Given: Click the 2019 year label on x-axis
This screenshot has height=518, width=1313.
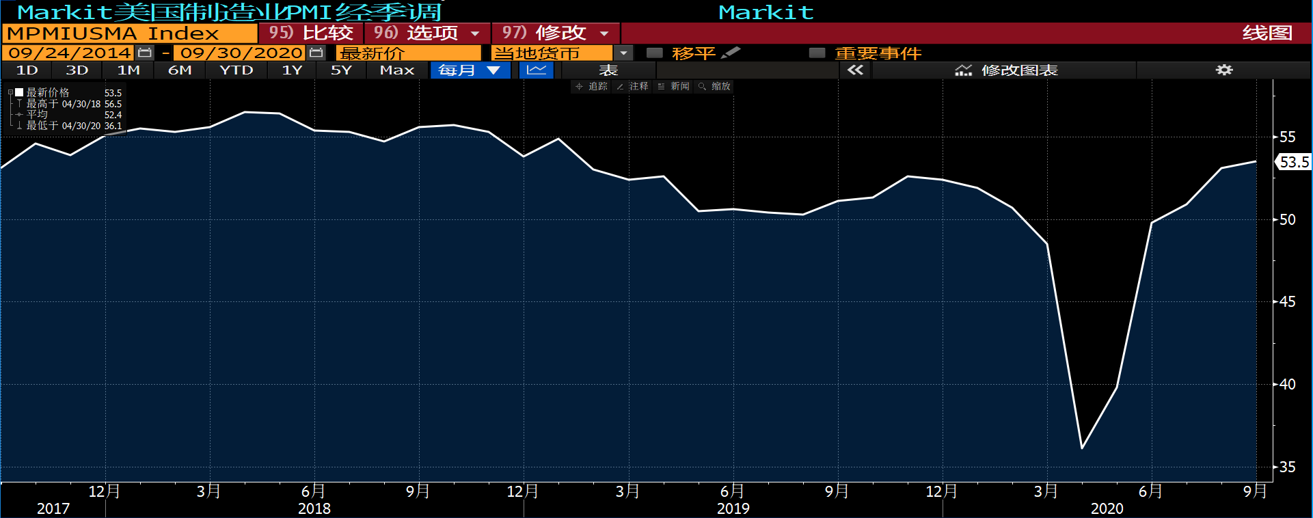Looking at the screenshot, I should coord(733,508).
